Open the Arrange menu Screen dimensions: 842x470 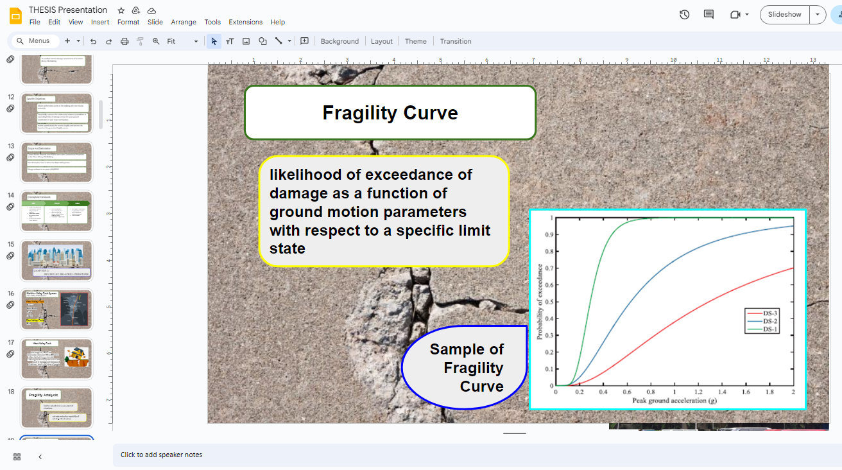pyautogui.click(x=184, y=22)
